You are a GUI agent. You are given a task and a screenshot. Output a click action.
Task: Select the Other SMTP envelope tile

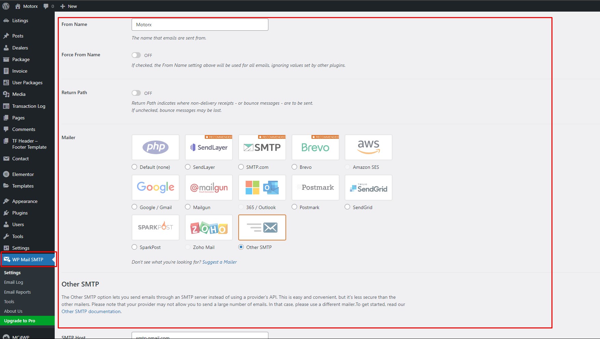tap(262, 227)
